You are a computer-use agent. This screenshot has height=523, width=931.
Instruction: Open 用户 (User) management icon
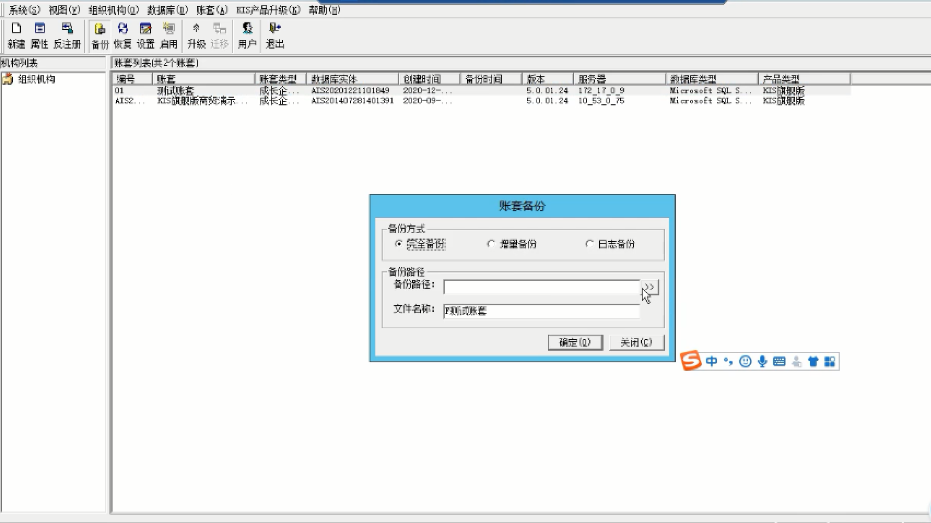(247, 35)
